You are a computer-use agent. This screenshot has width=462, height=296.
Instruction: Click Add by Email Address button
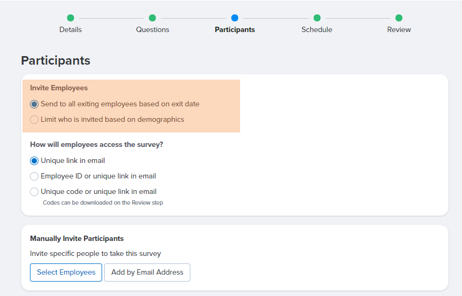pos(148,272)
